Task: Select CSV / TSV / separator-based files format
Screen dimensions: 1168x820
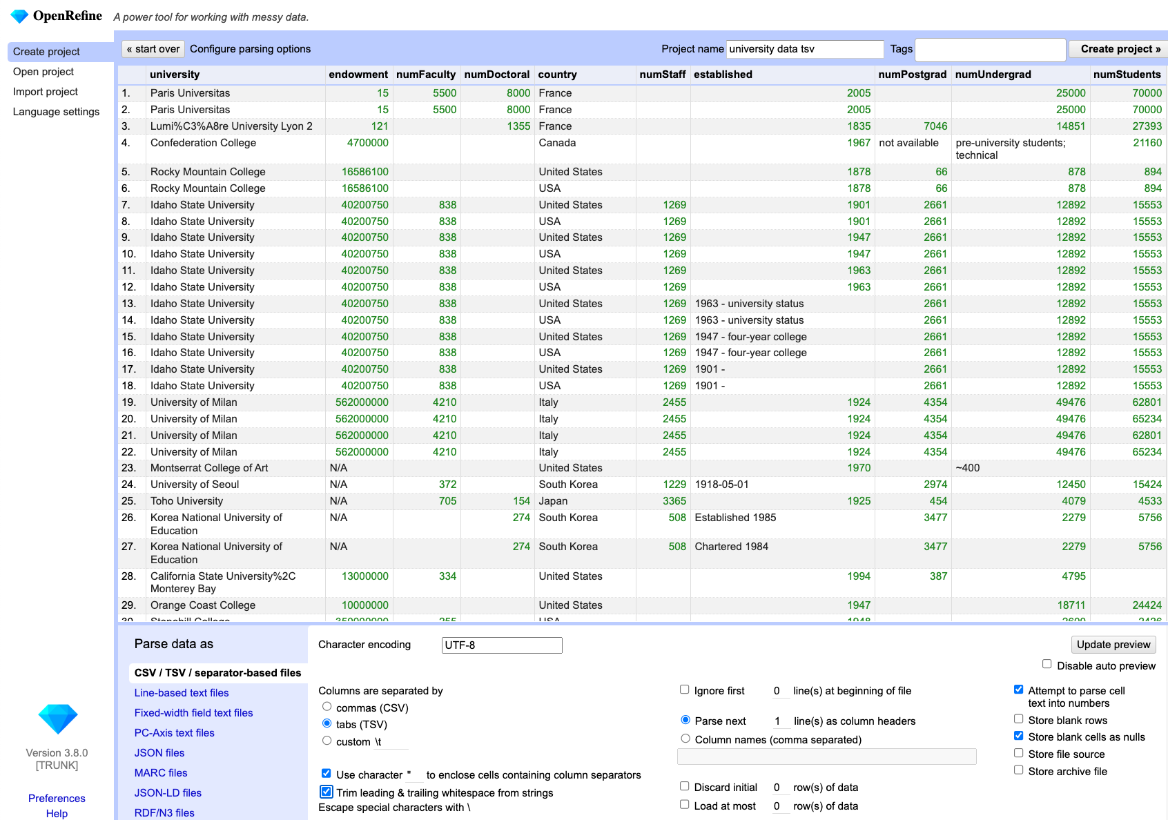Action: click(217, 673)
